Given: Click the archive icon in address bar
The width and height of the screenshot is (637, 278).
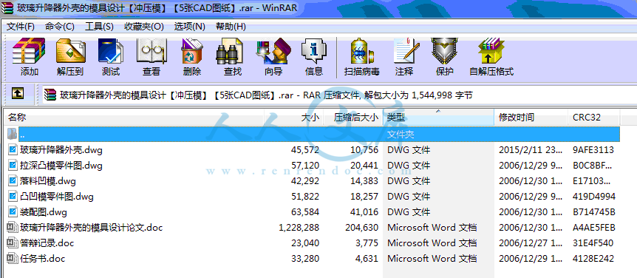Looking at the screenshot, I should (50, 95).
